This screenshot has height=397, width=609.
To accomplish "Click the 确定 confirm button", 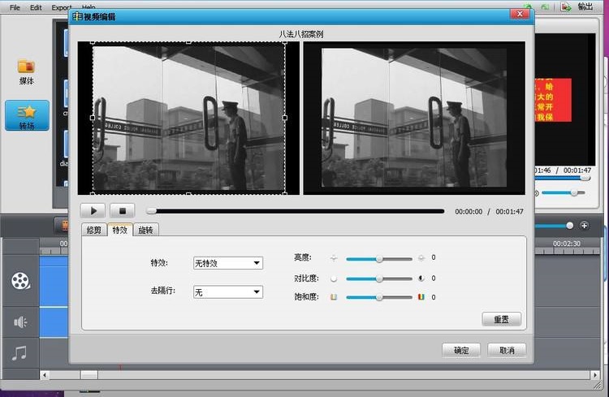I will click(461, 351).
